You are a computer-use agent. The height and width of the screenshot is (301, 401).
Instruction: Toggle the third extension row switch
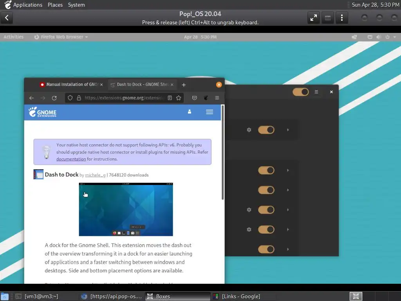coord(266,190)
